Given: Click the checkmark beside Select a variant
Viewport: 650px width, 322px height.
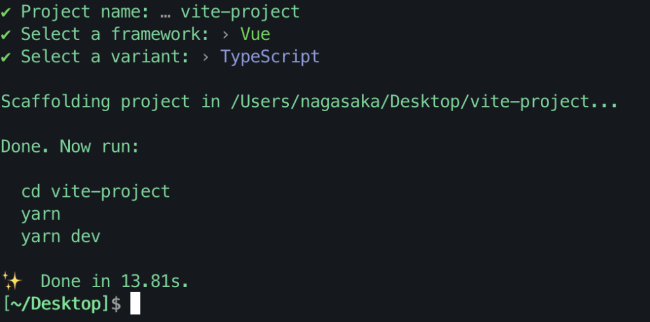Looking at the screenshot, I should click(x=5, y=57).
